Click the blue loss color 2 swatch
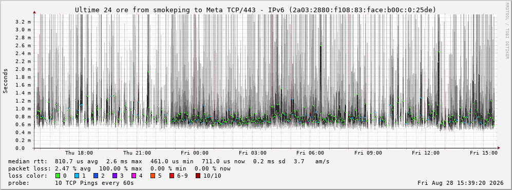The width and height of the screenshot is (512, 190). coord(96,176)
